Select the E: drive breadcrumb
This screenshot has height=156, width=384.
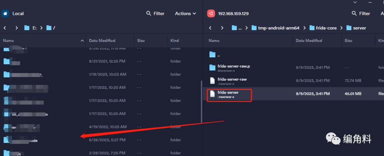(x=30, y=28)
